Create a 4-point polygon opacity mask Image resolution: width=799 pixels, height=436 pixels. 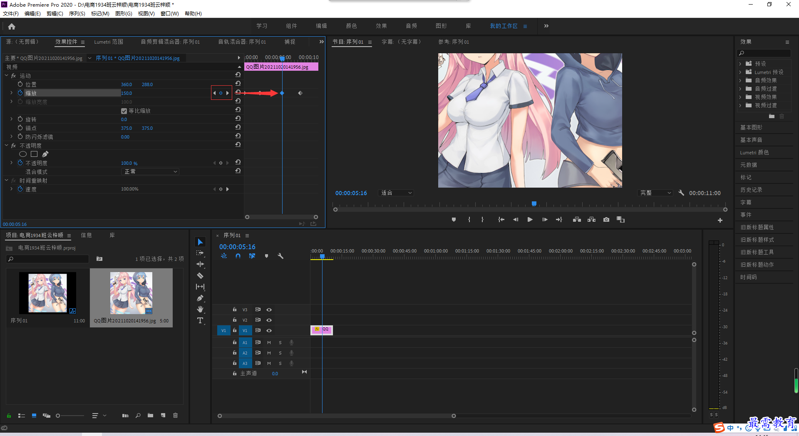(34, 154)
